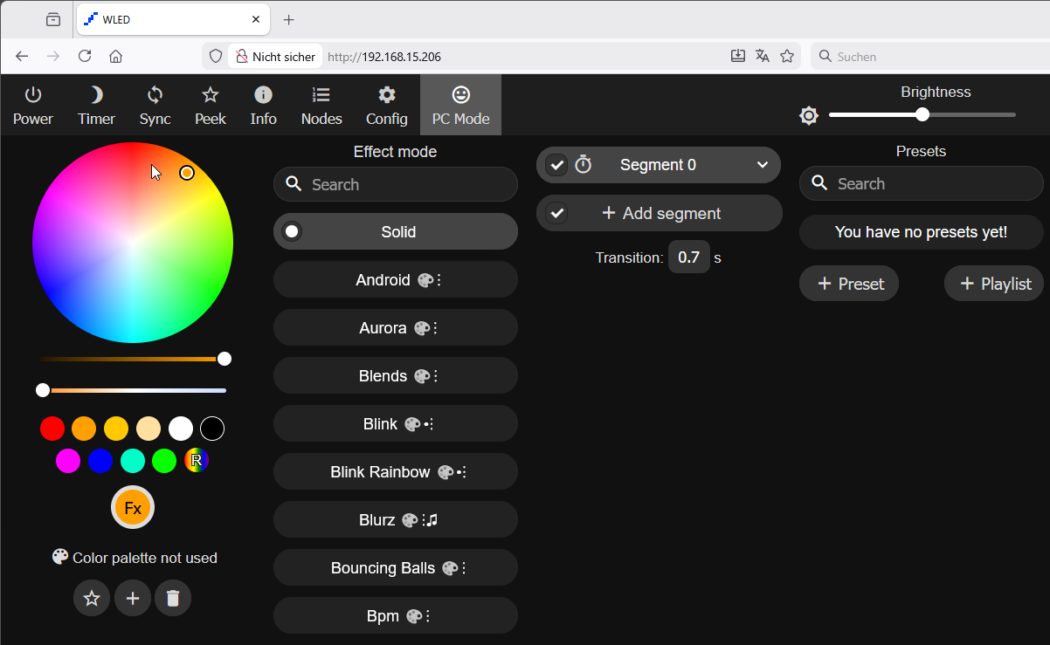Click the Sync icon
The height and width of the screenshot is (645, 1050).
click(x=155, y=96)
